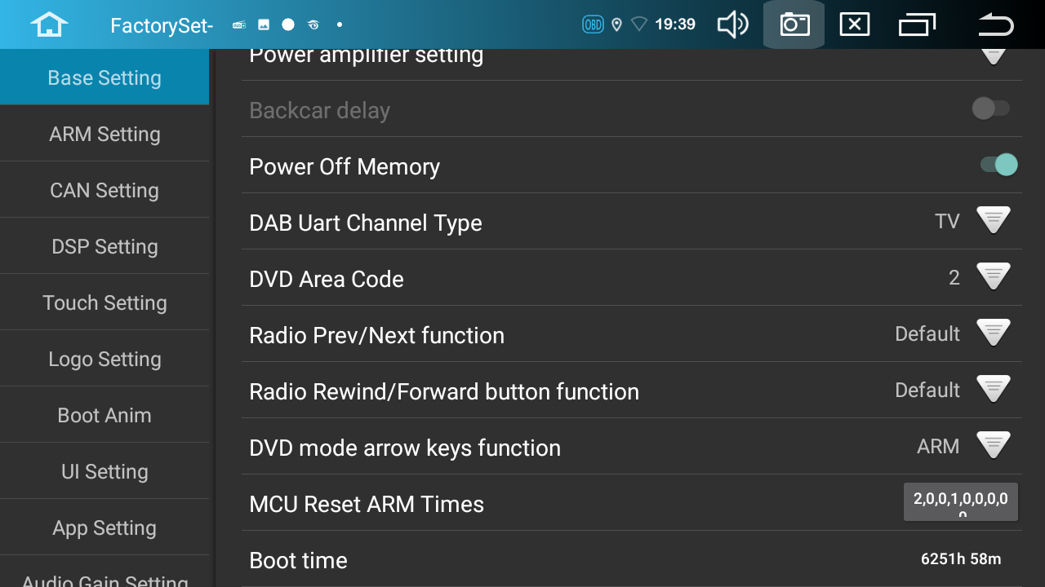Viewport: 1045px width, 587px height.
Task: Select Logo Setting in the sidebar
Action: [x=104, y=359]
